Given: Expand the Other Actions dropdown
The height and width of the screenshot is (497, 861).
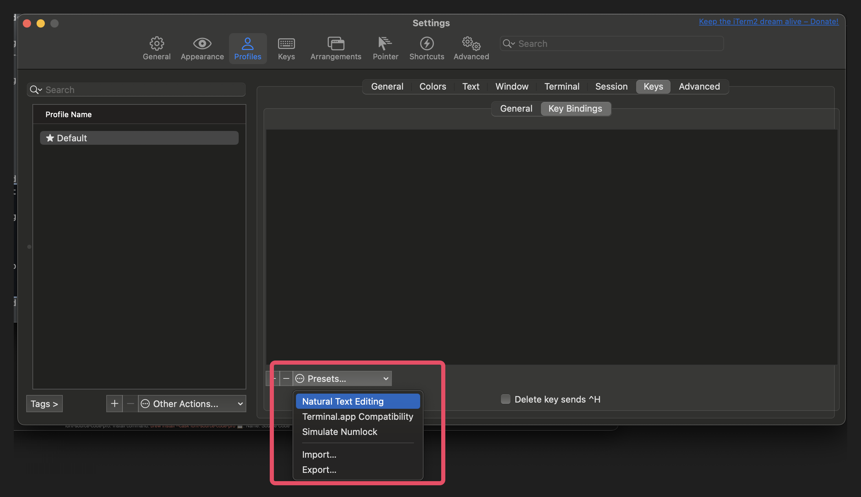Looking at the screenshot, I should coord(192,404).
